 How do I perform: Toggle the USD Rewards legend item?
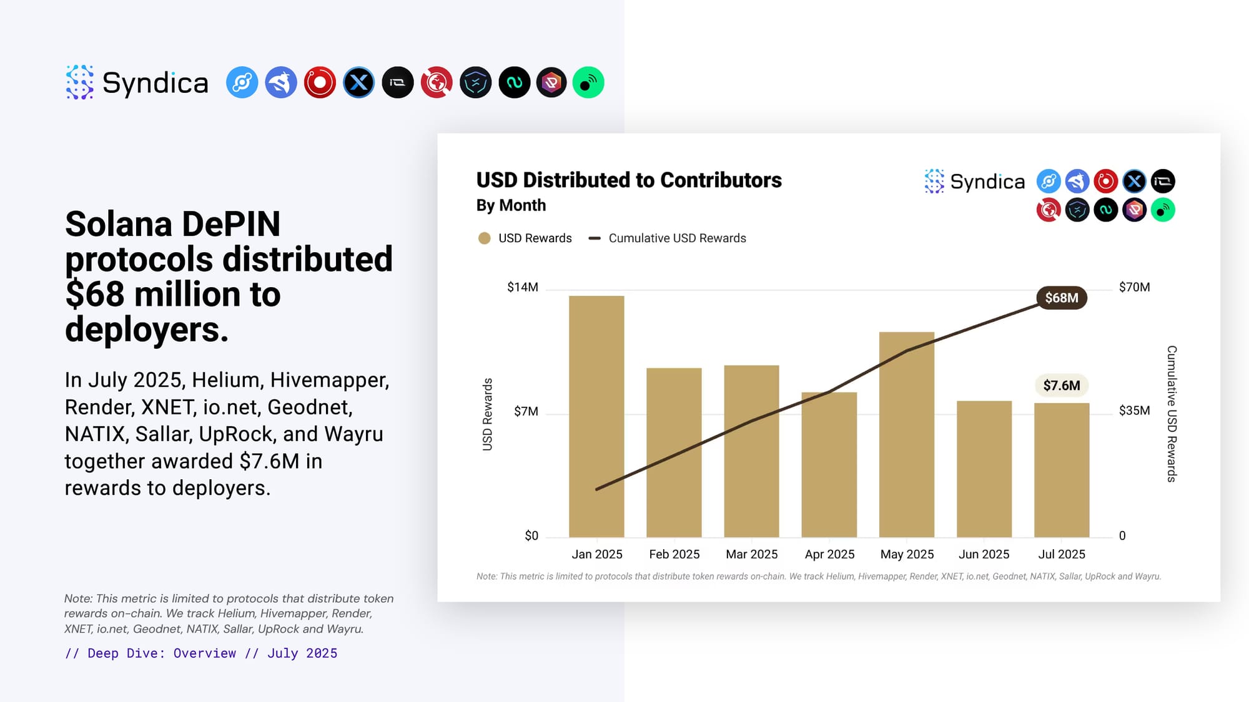[535, 238]
